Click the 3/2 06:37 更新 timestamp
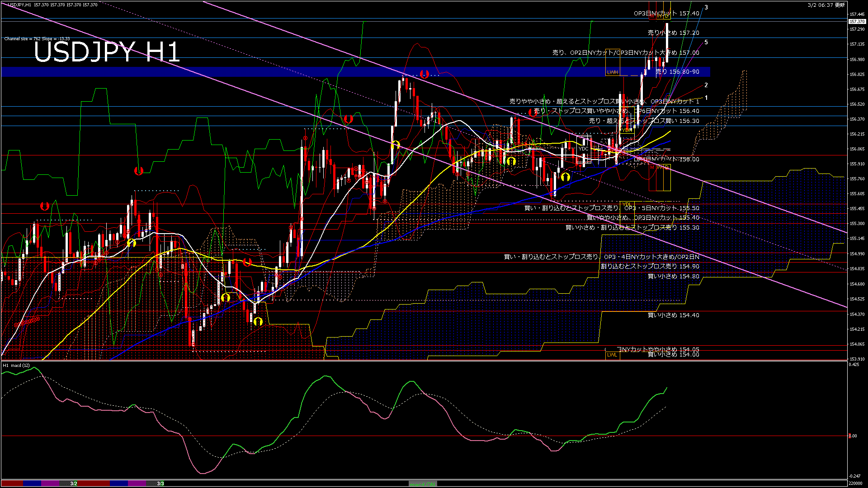This screenshot has width=868, height=488. [826, 5]
